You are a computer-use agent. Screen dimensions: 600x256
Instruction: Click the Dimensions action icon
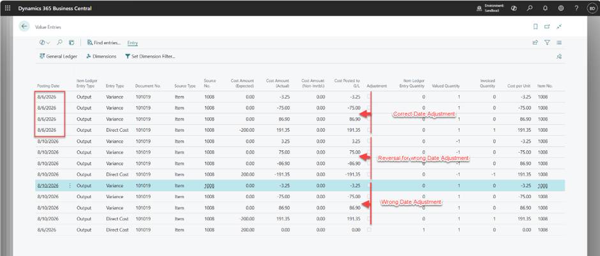[89, 56]
